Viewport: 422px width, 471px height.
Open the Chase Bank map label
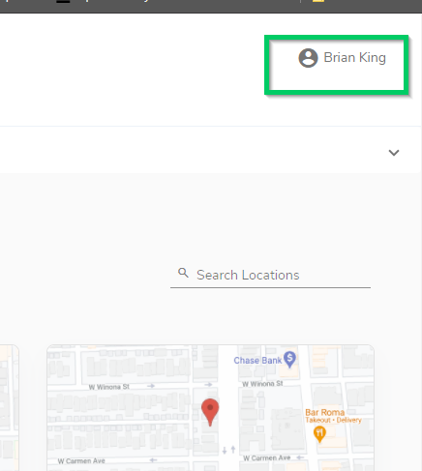pos(257,361)
